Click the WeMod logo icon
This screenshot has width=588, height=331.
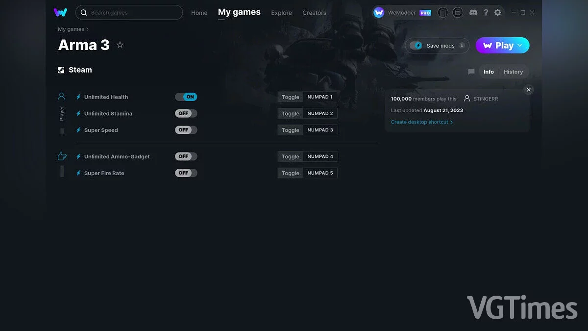click(x=60, y=12)
